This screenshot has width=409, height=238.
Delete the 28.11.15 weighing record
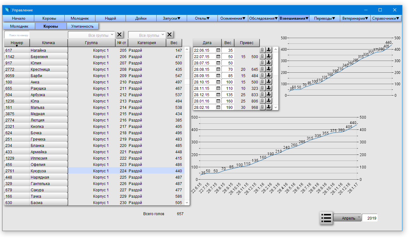[x=263, y=88]
